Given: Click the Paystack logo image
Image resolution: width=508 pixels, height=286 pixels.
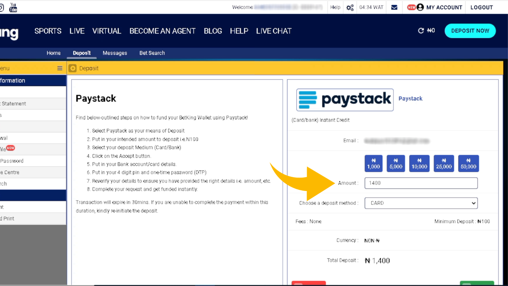Looking at the screenshot, I should coord(345,100).
